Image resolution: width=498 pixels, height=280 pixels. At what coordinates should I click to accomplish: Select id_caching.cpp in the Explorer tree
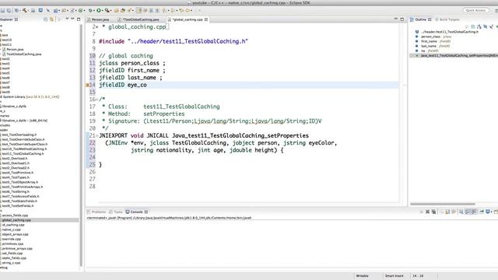[13, 225]
